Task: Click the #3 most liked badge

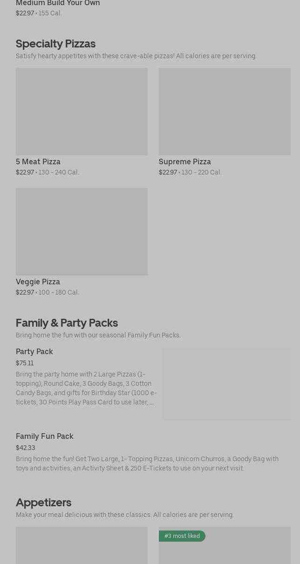Action: coord(182,536)
